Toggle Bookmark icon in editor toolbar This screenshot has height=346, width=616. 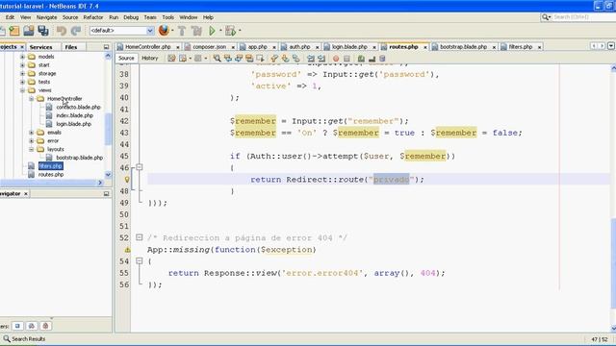coord(295,59)
